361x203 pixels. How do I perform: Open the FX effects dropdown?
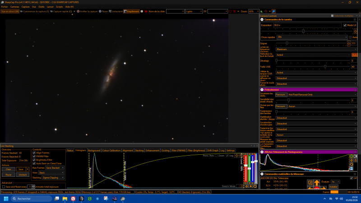tap(218, 11)
